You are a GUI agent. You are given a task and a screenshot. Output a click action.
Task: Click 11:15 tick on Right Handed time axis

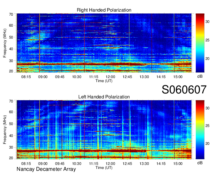(x=94, y=77)
